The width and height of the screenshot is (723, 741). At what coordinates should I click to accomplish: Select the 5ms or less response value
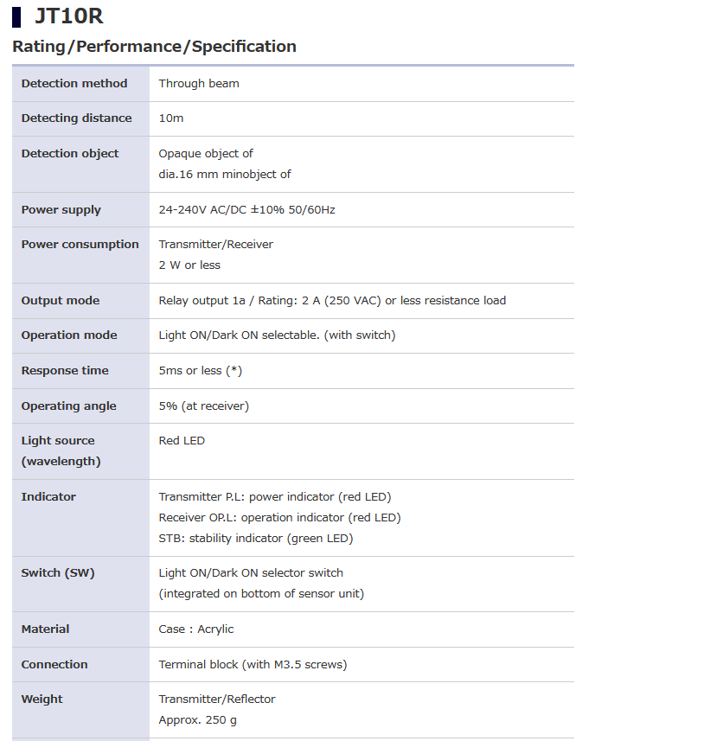tap(200, 371)
